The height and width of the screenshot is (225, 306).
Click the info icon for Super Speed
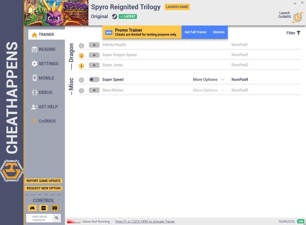pos(81,80)
